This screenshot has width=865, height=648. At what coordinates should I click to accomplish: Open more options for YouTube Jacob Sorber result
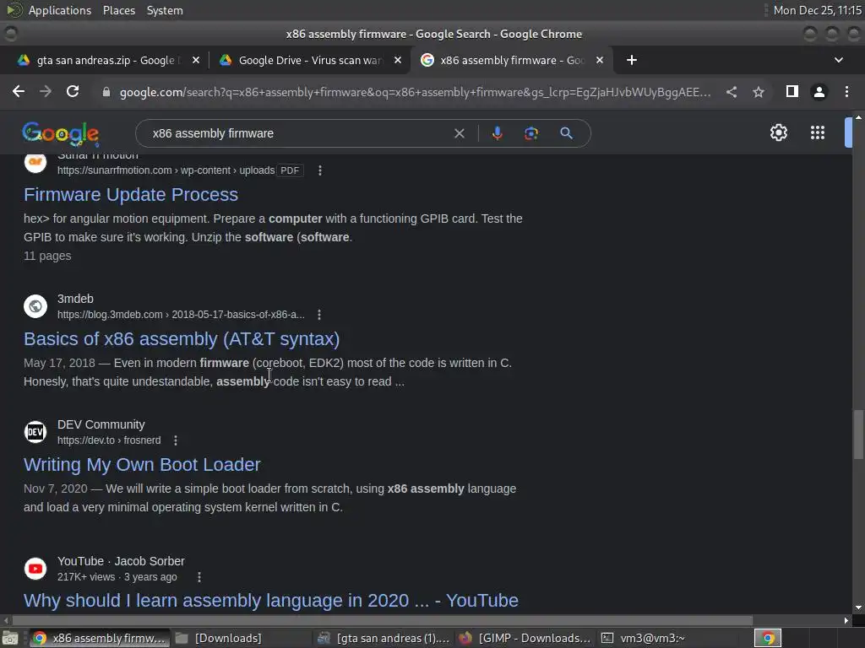(199, 577)
